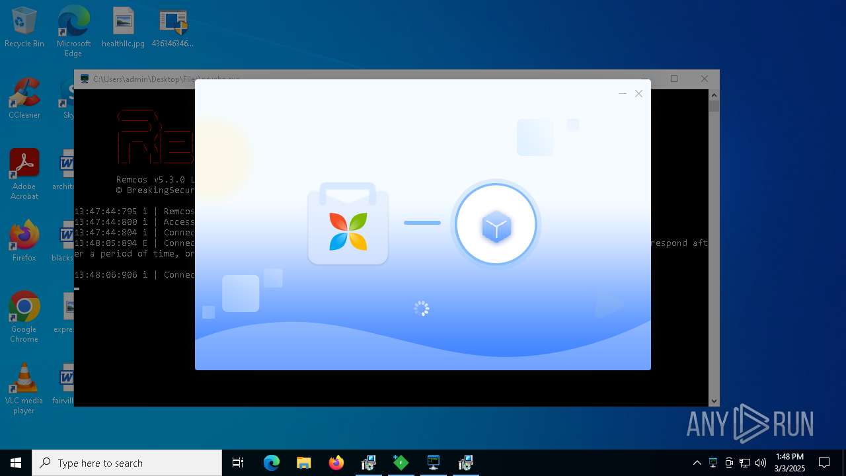Screen dimensions: 846x476
Task: Select the healthllc.jpg file on desktop
Action: (x=124, y=28)
